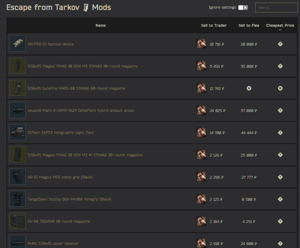The width and height of the screenshot is (300, 248).
Task: Click the Prapor trader icon for AN/PEQ-15
Action: (x=201, y=43)
